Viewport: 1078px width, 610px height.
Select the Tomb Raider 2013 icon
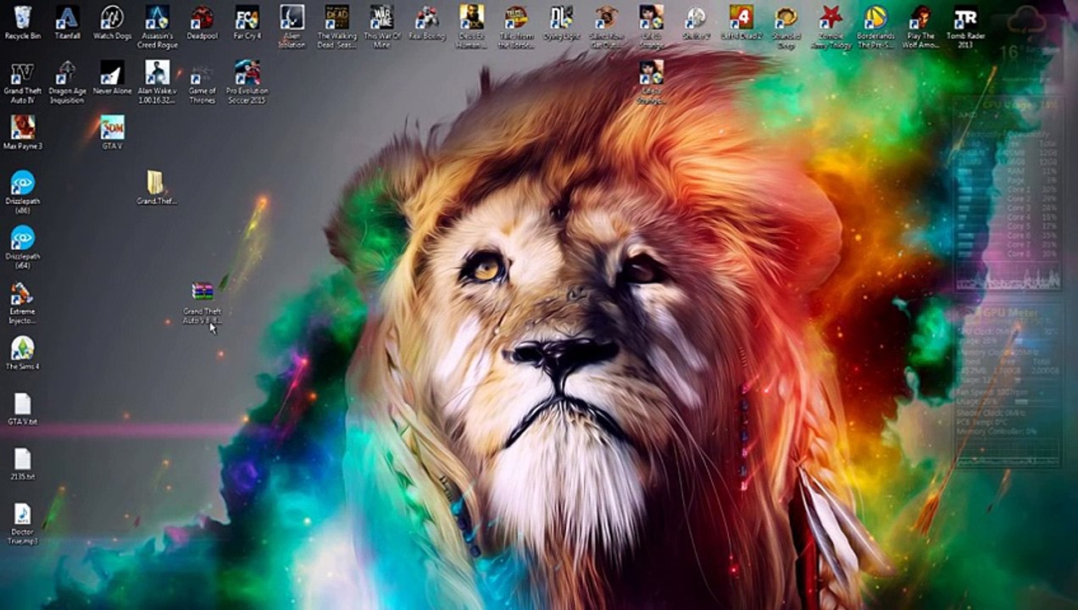(x=964, y=19)
